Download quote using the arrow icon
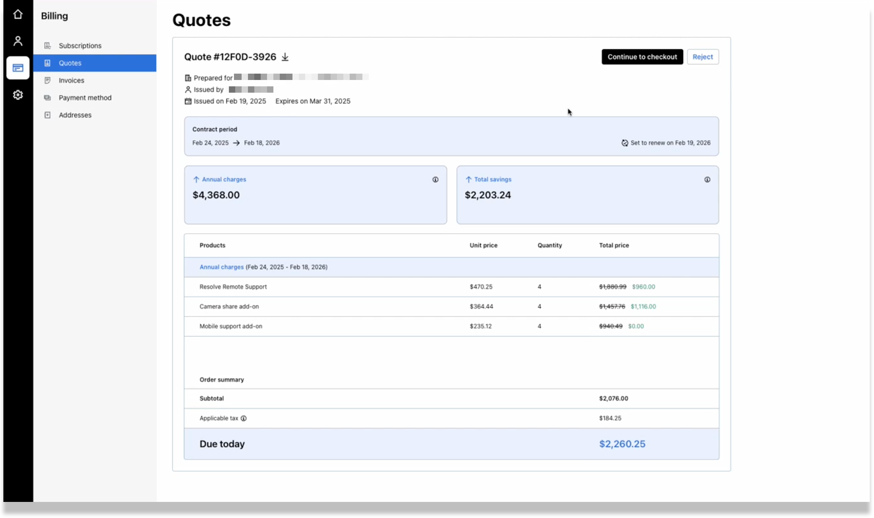 click(x=285, y=57)
